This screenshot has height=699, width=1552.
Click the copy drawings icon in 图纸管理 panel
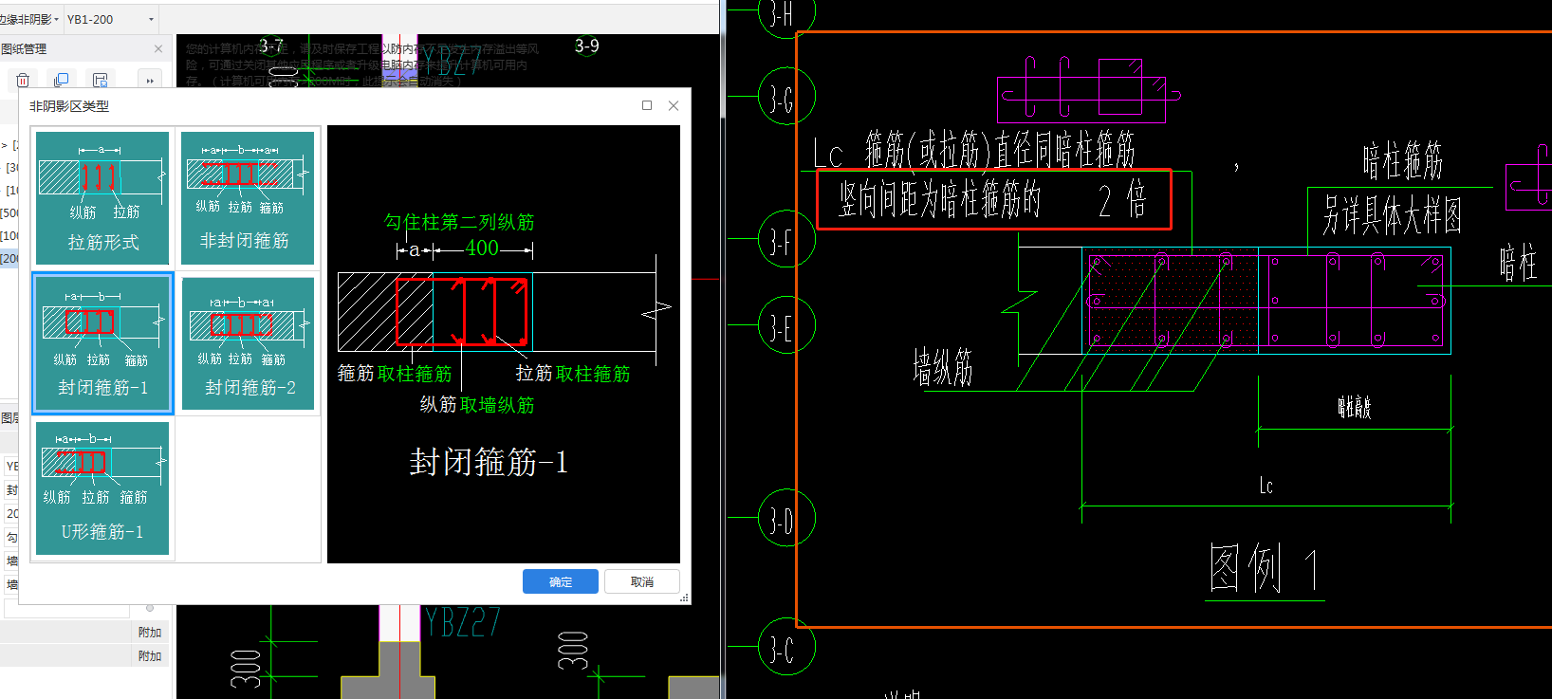62,80
